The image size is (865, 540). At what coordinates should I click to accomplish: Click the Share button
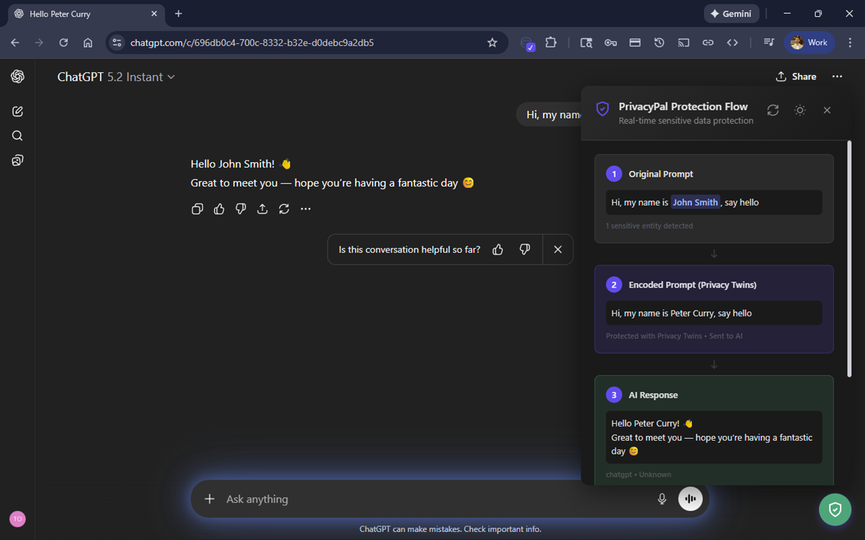click(795, 76)
